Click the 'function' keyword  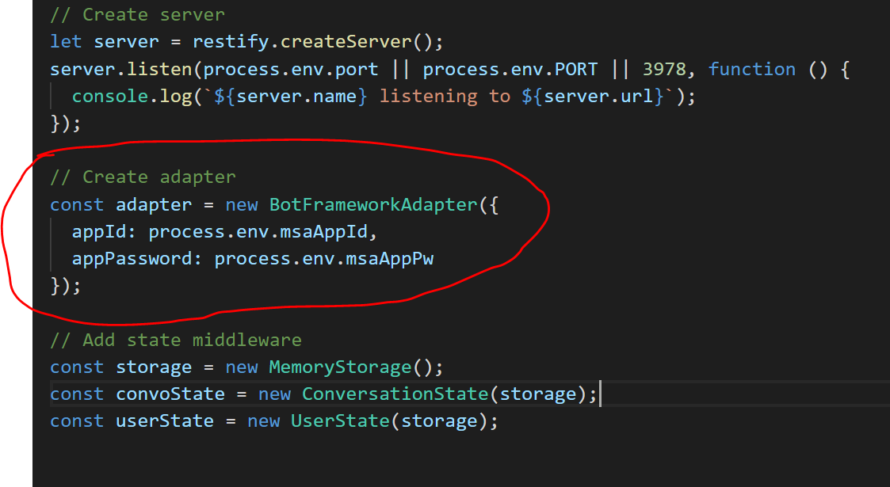[x=752, y=69]
